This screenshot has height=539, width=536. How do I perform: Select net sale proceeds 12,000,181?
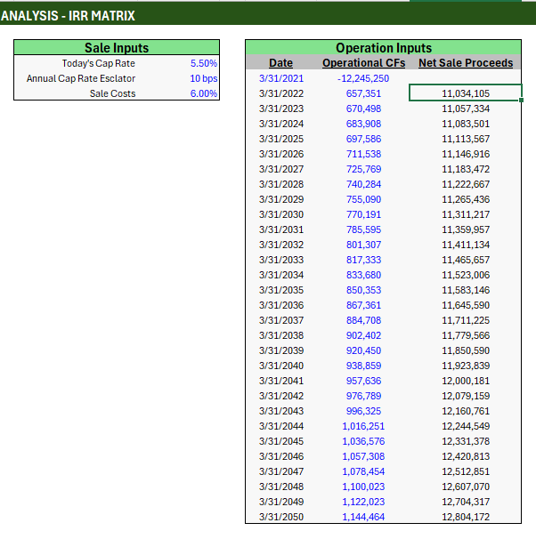click(466, 381)
